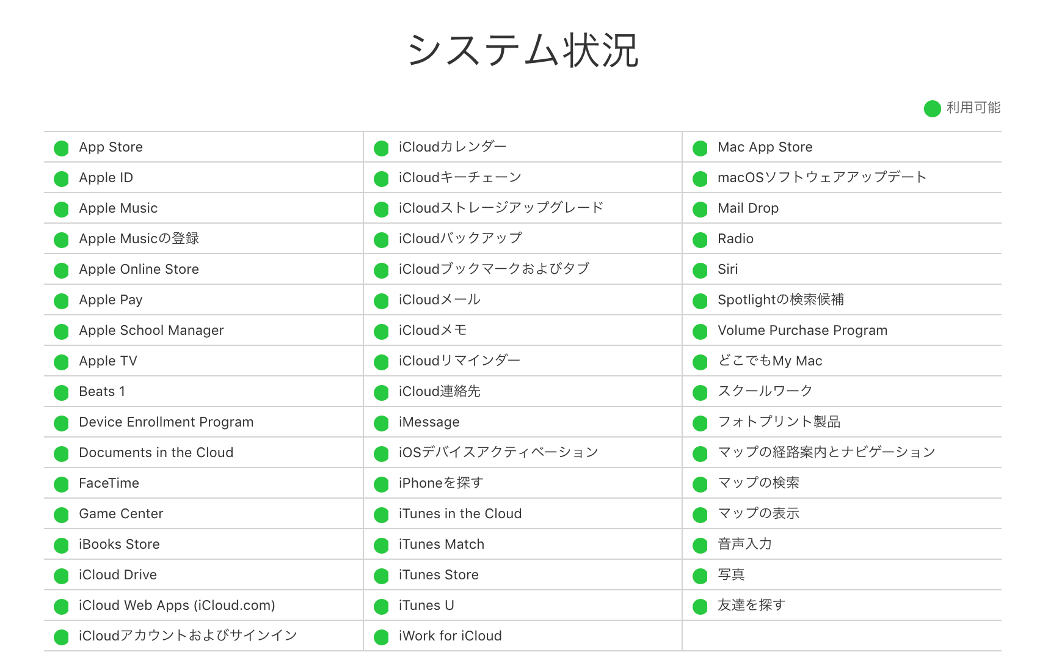
Task: Click the green dot beside FaceTime
Action: 61,483
